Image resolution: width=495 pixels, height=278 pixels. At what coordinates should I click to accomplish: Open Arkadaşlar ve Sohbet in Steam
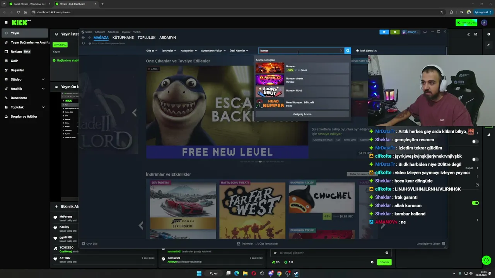pyautogui.click(x=431, y=244)
